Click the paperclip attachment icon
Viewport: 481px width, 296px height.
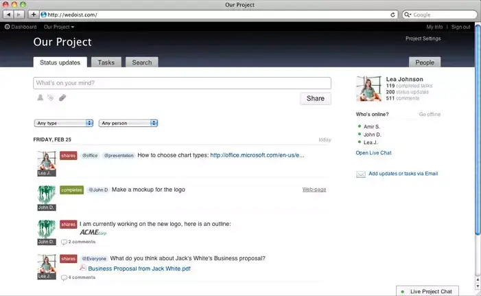pos(62,98)
